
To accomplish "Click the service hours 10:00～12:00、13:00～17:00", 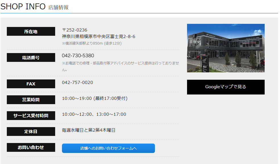I will click(x=94, y=114).
